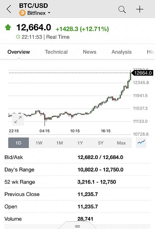Open search with magnifier icon

122,10
